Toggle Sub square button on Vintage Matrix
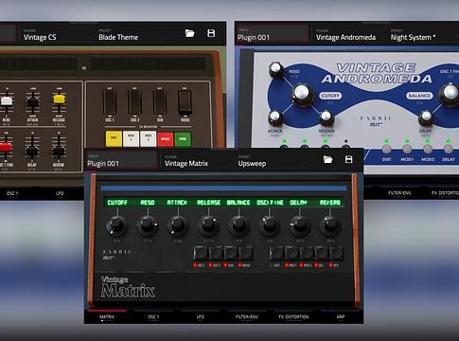 [231, 253]
